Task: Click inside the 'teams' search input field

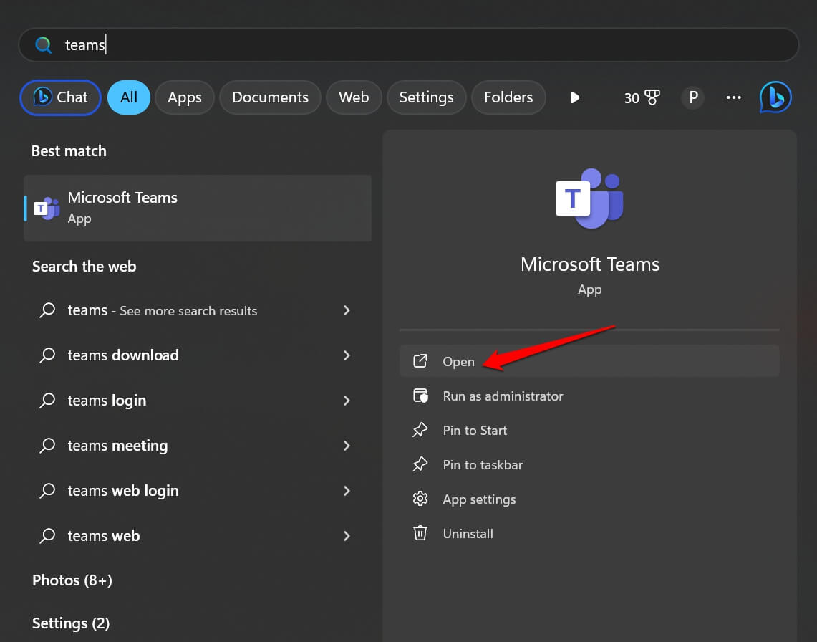Action: pos(408,45)
